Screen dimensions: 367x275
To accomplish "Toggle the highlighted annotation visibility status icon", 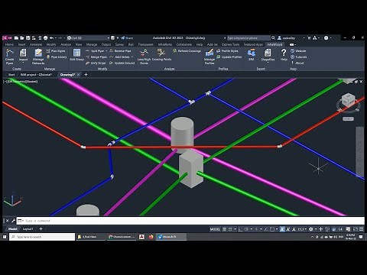I will tap(282, 229).
